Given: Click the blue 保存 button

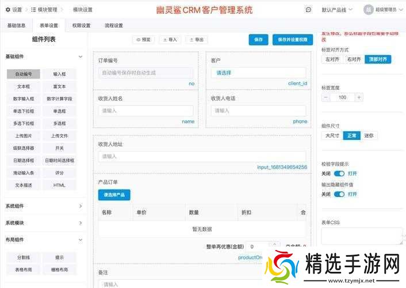Looking at the screenshot, I should tap(258, 39).
